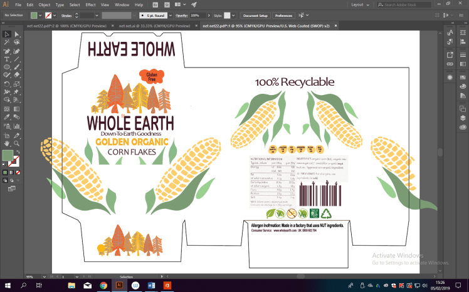The image size is (469, 292).
Task: Choose the Curvature tool
Action: point(17,51)
